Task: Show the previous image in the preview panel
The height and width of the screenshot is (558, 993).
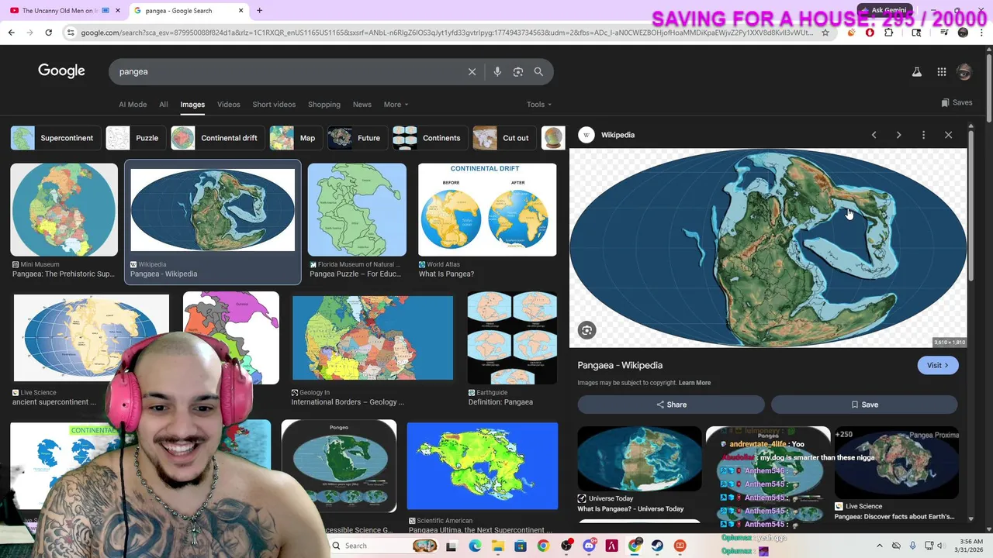Action: [874, 135]
